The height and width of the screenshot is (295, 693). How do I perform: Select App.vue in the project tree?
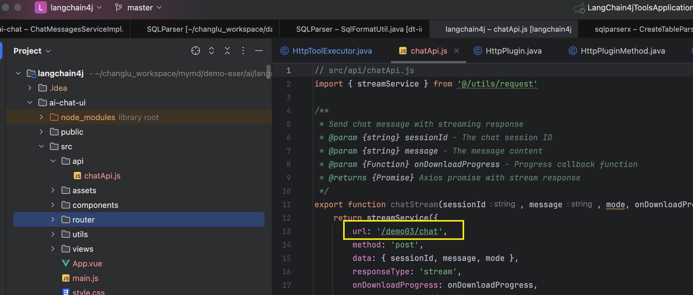pos(87,264)
